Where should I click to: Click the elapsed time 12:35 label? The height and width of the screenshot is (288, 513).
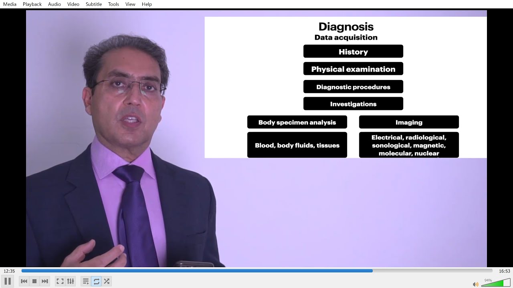pyautogui.click(x=9, y=271)
